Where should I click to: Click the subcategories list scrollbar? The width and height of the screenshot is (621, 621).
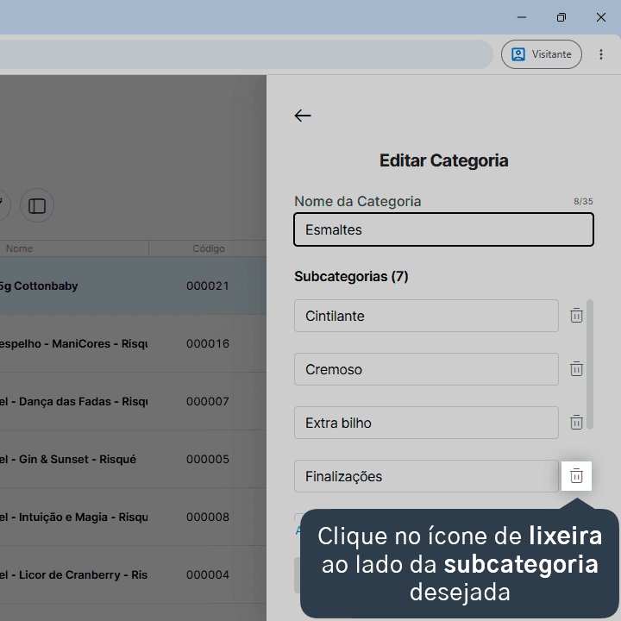coord(590,364)
